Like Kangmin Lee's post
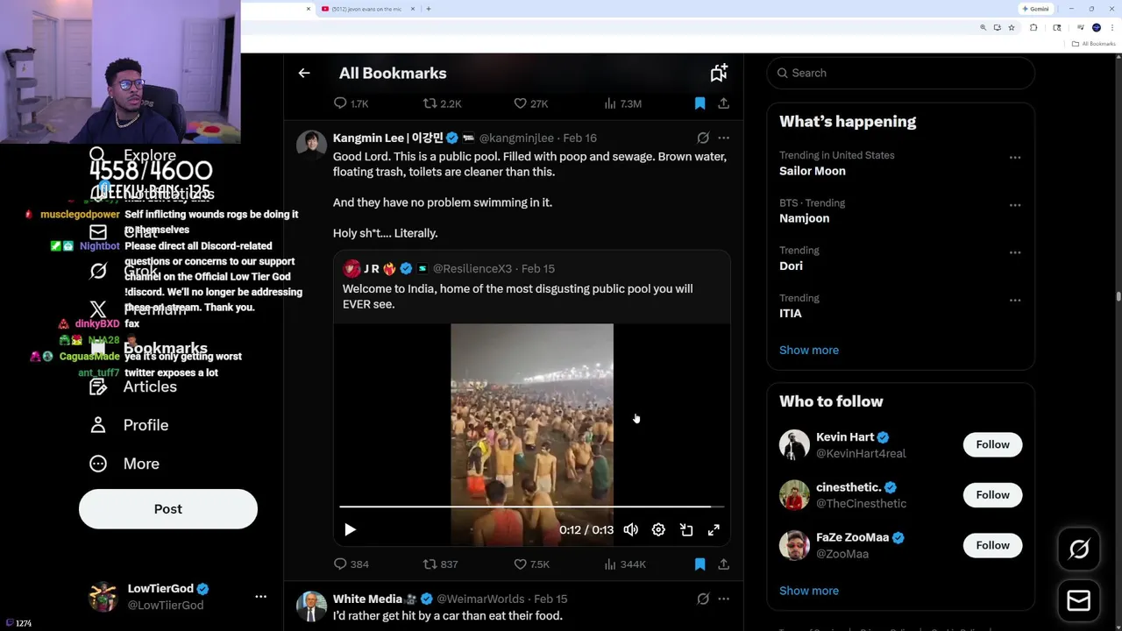Screen dimensions: 1122x631 tap(521, 564)
